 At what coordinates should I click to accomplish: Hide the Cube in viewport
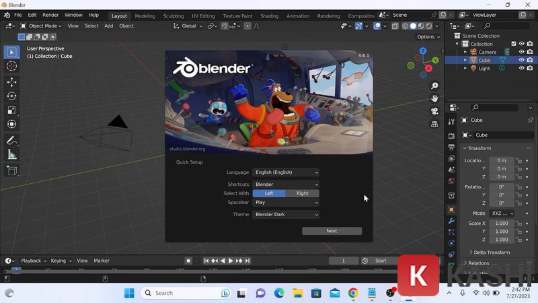click(522, 60)
